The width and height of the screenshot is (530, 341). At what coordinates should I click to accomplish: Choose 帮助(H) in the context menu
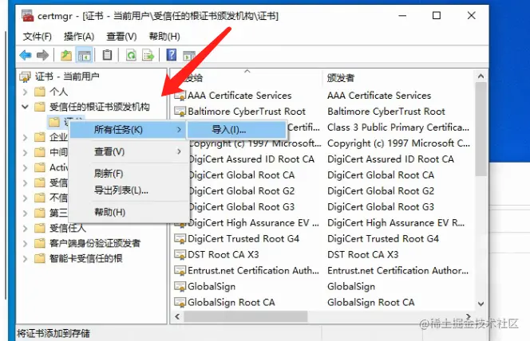(x=128, y=213)
